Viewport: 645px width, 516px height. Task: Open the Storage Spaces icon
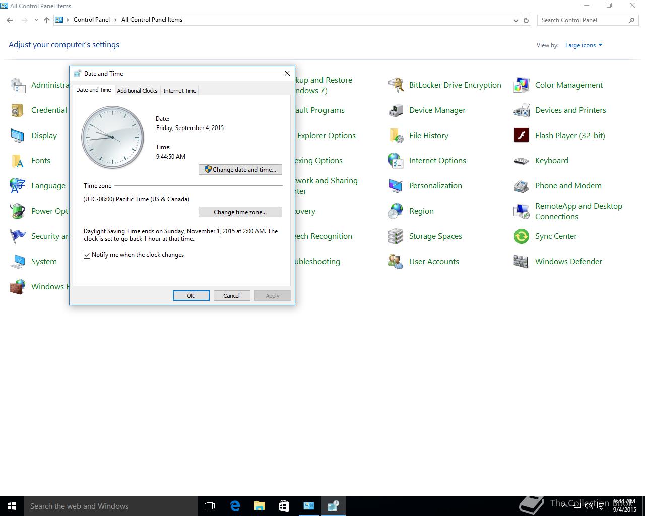(396, 236)
